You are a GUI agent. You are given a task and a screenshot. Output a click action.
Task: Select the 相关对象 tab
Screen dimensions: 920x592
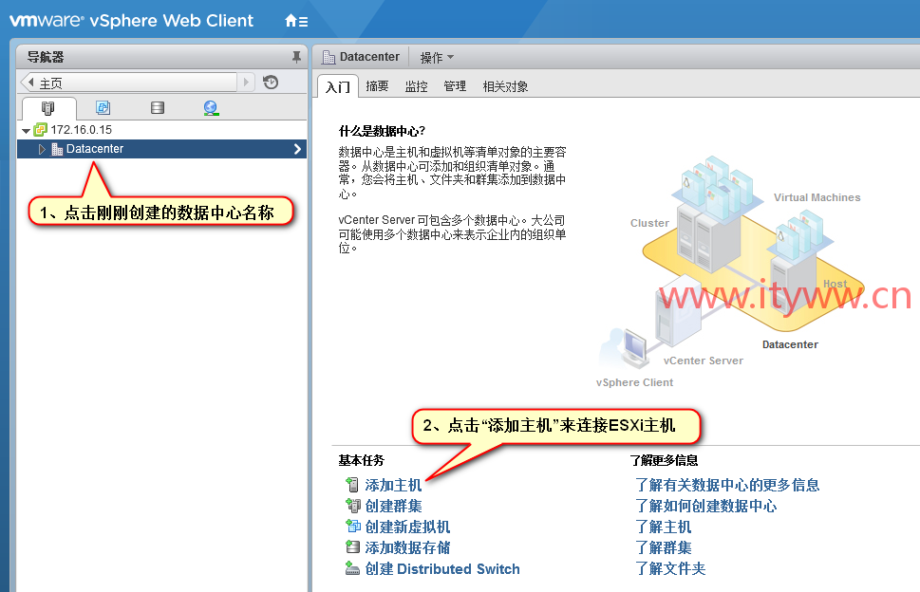click(505, 86)
